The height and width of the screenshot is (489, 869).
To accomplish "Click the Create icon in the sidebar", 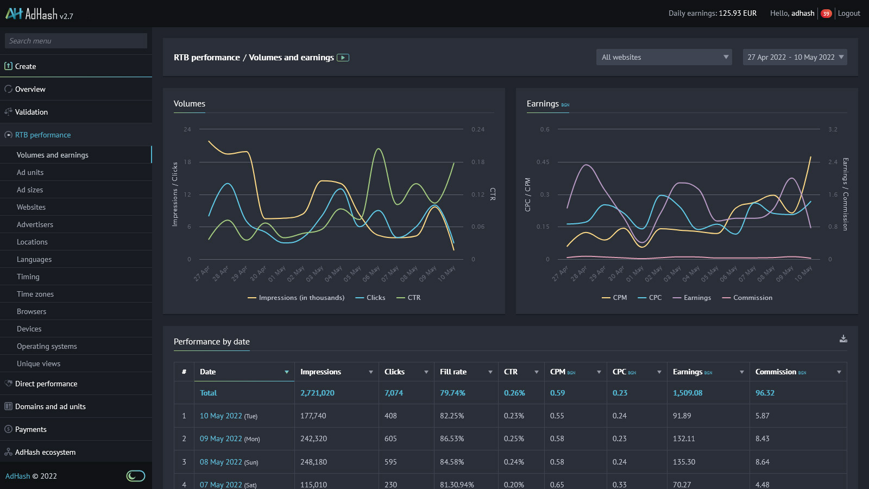I will point(8,66).
